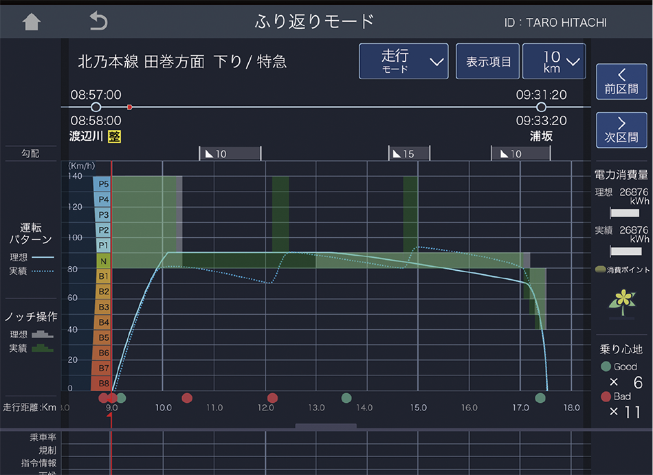Go to the home screen icon
Viewport: 653px width, 475px height.
[x=32, y=22]
